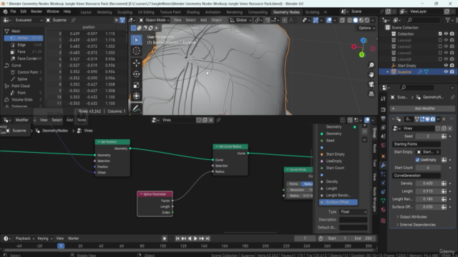Viewport: 458px width, 257px height.
Task: Open the Modifiers wrench properties tab
Action: point(384,165)
